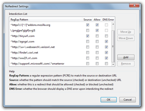
Task: Confirm settings with the OK button
Action: [109, 100]
